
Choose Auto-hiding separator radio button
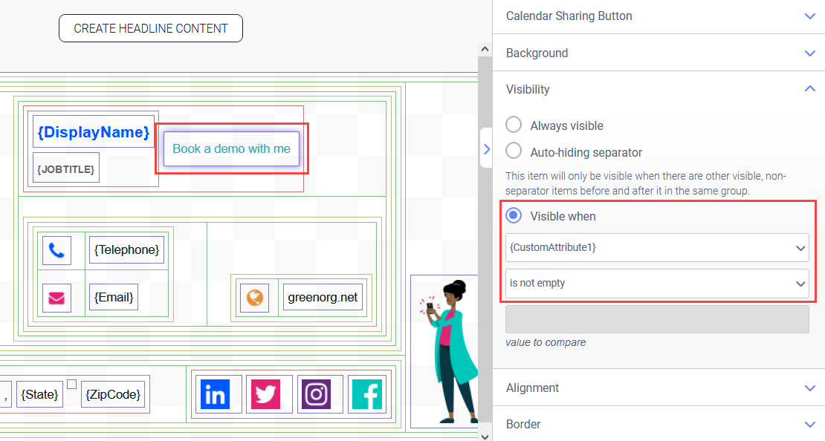point(514,152)
